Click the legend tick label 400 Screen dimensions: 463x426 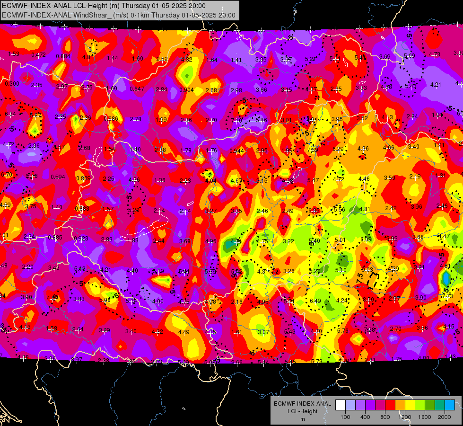(x=365, y=417)
